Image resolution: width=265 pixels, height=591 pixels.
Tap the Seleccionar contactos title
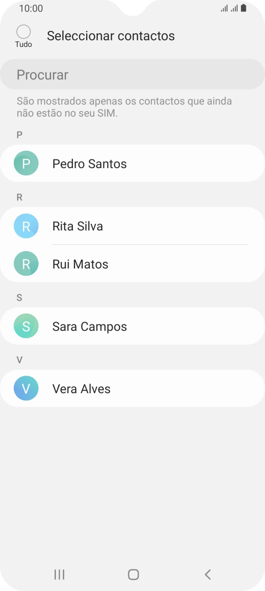tap(111, 36)
